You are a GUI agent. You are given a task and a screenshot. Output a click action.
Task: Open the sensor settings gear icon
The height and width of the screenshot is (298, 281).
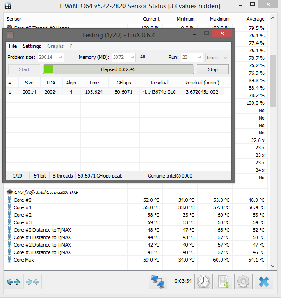coord(243,281)
